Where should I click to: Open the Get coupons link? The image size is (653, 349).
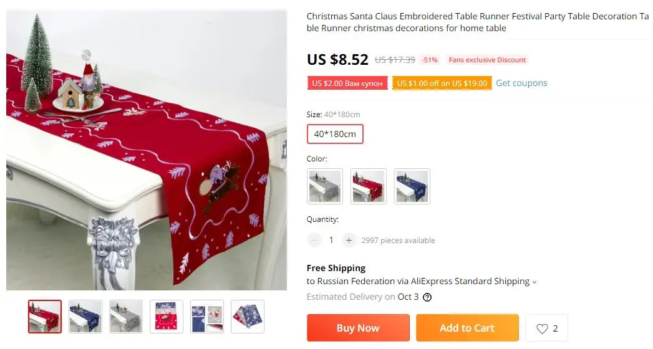[521, 83]
